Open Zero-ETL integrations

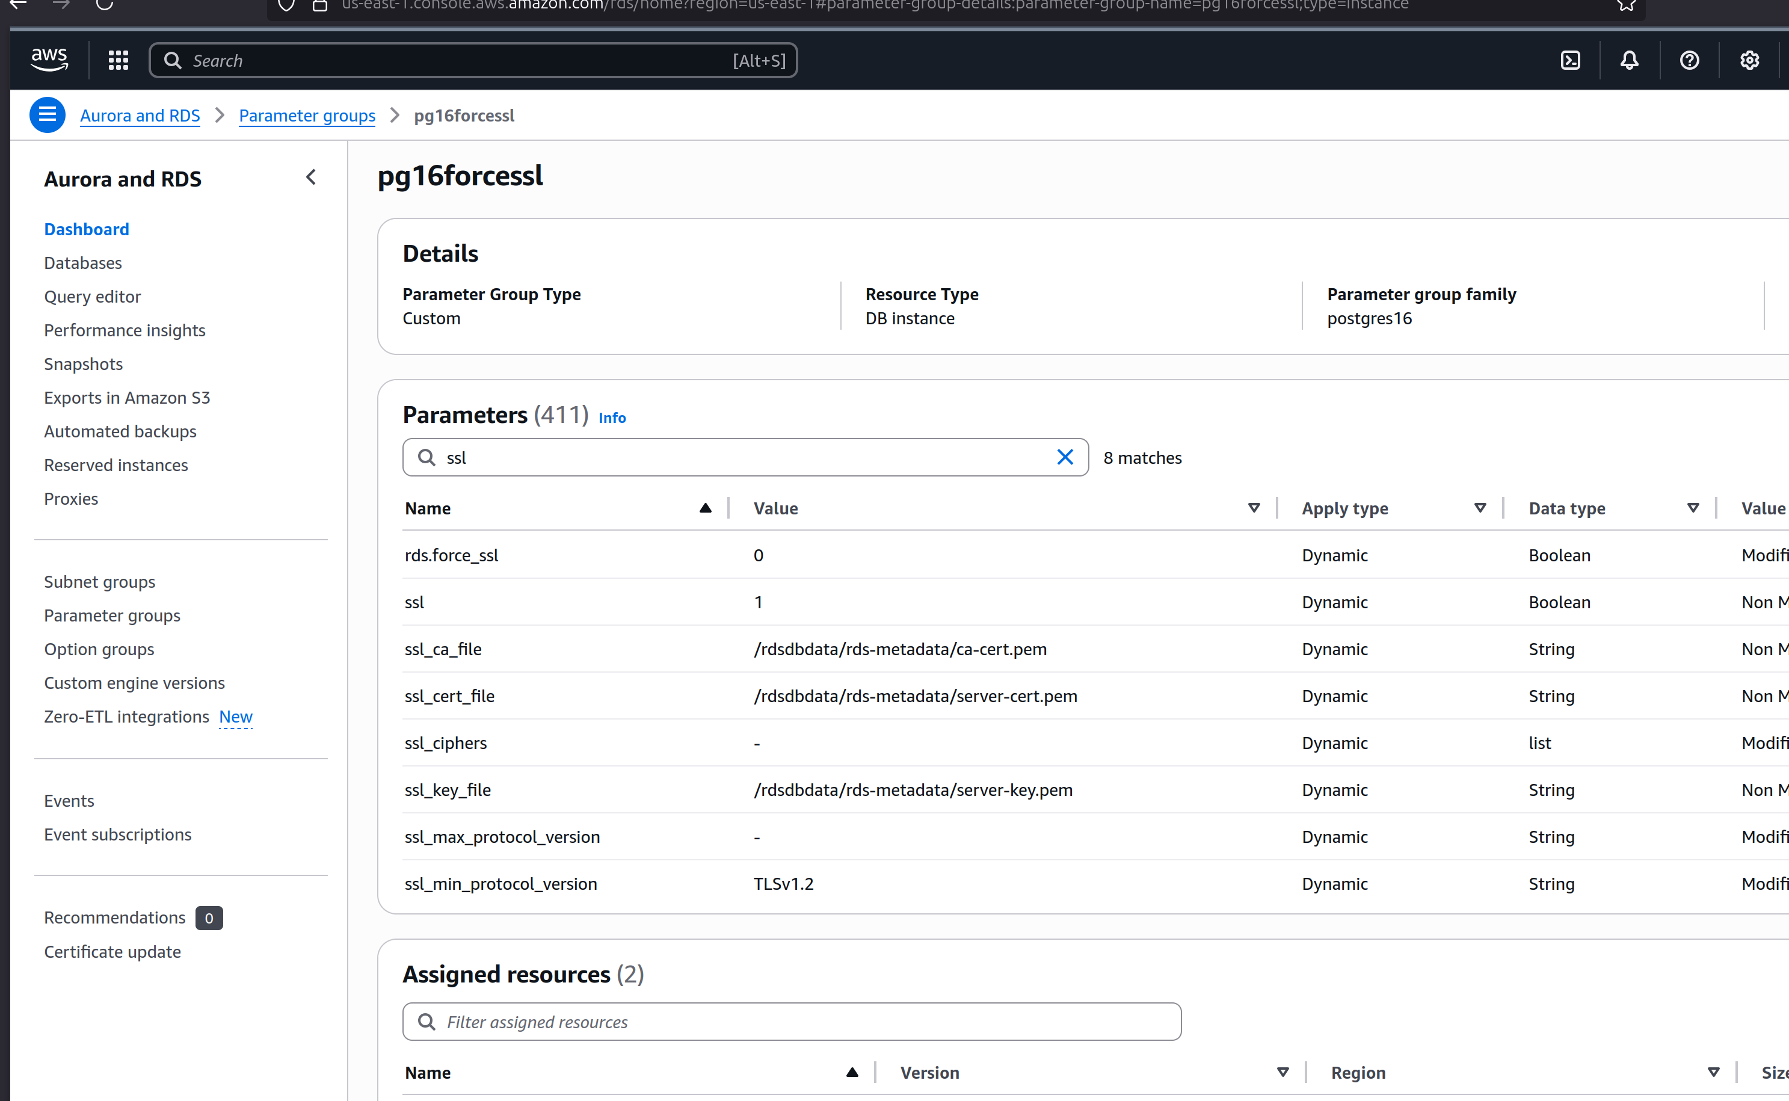coord(127,717)
